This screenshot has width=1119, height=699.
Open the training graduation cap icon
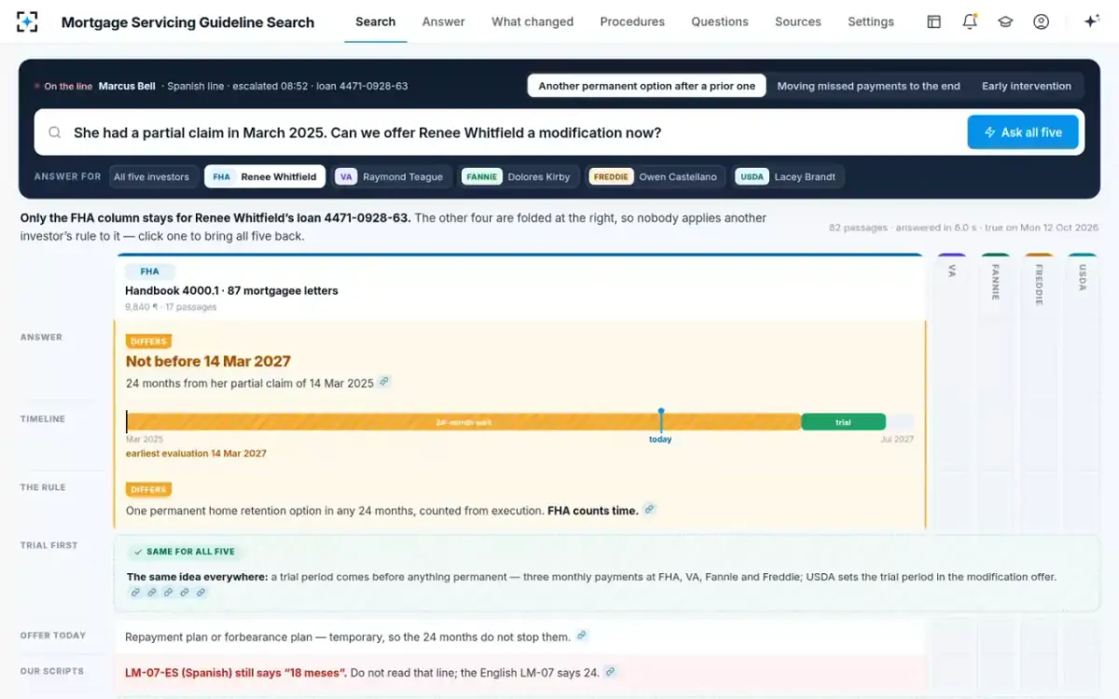click(x=1005, y=21)
